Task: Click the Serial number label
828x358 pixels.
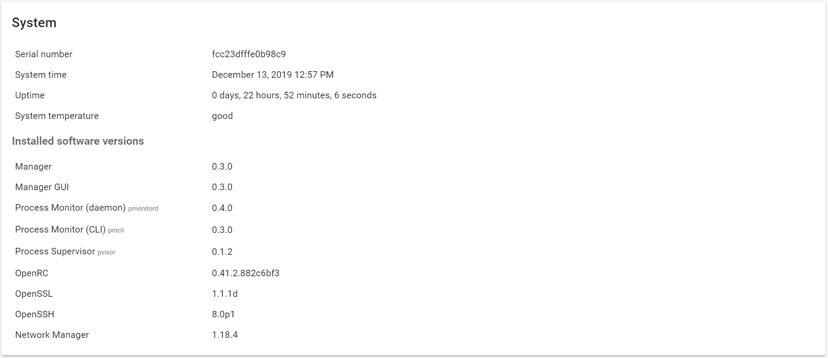Action: [x=43, y=54]
